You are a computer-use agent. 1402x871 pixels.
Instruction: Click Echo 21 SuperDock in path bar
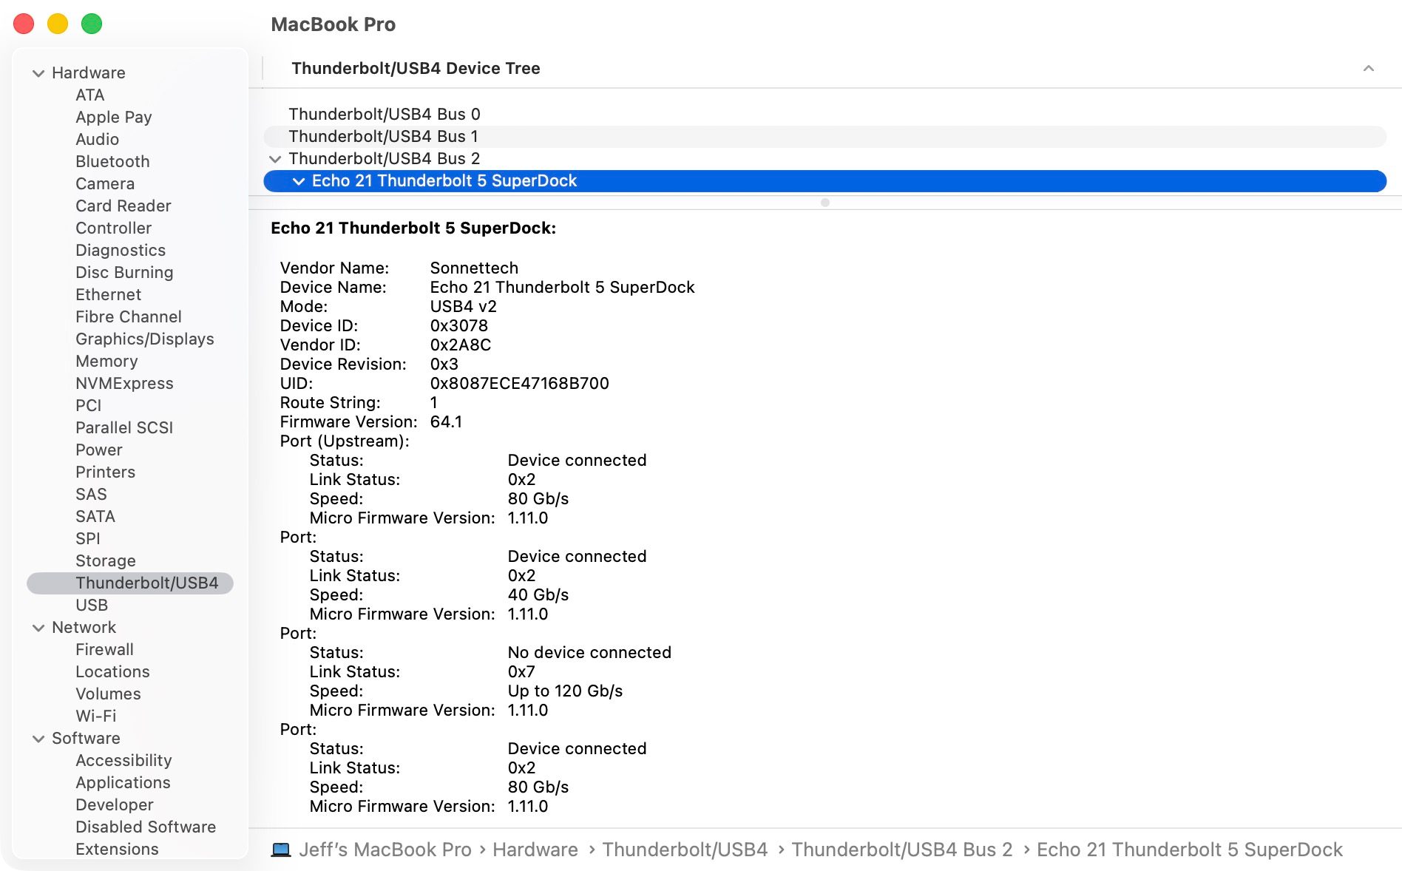[x=1190, y=850]
